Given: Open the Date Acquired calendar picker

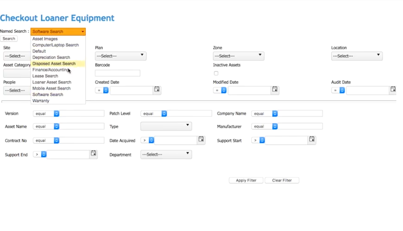Looking at the screenshot, I should click(201, 139).
